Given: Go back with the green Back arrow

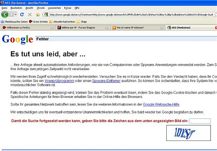Looking at the screenshot, I should 5,14.
